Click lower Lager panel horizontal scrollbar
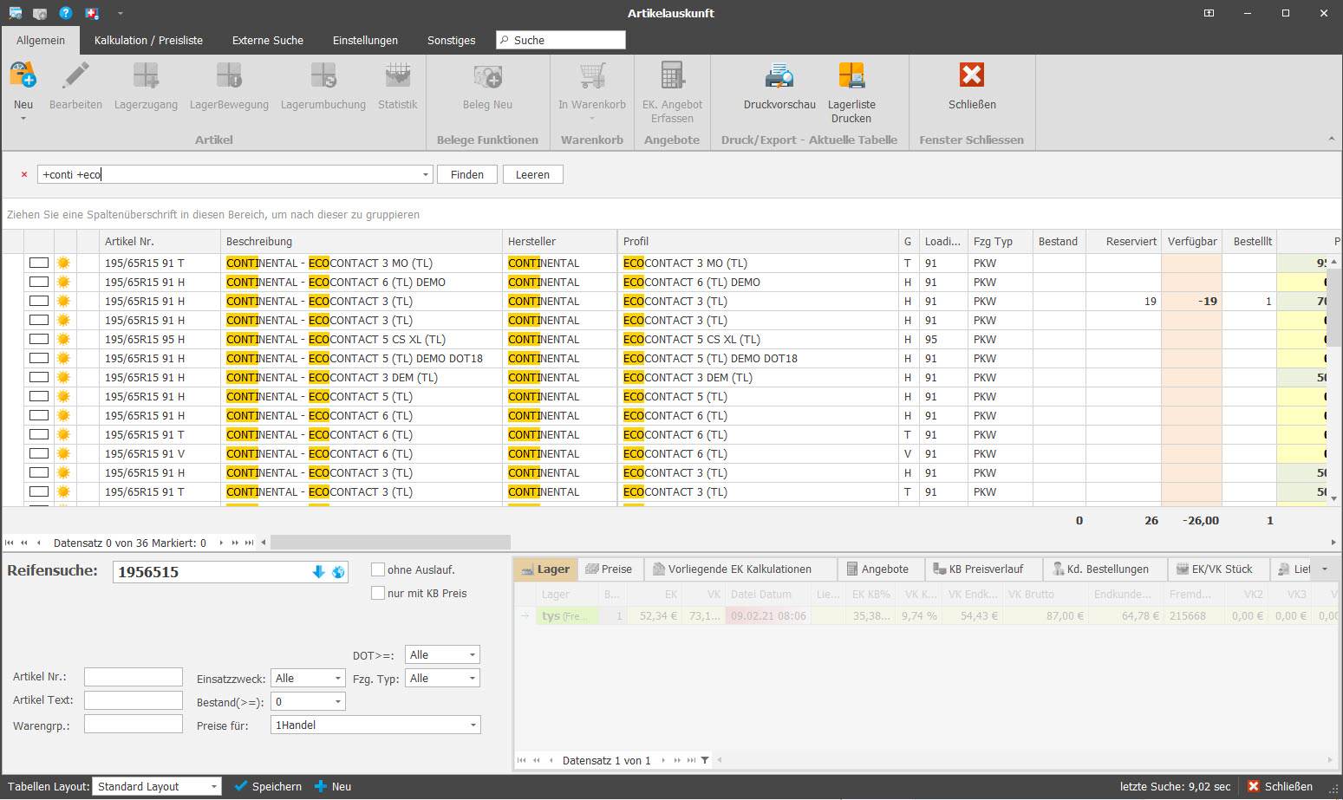 pyautogui.click(x=1023, y=760)
